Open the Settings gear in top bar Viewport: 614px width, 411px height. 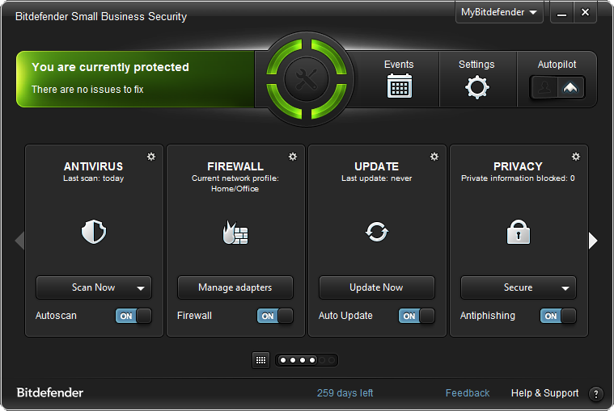point(476,86)
